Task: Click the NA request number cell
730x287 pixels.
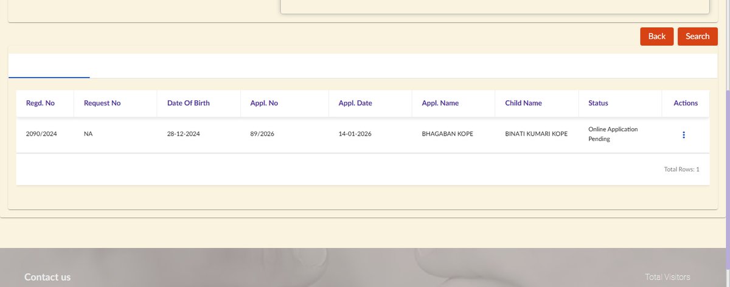Action: pos(89,134)
